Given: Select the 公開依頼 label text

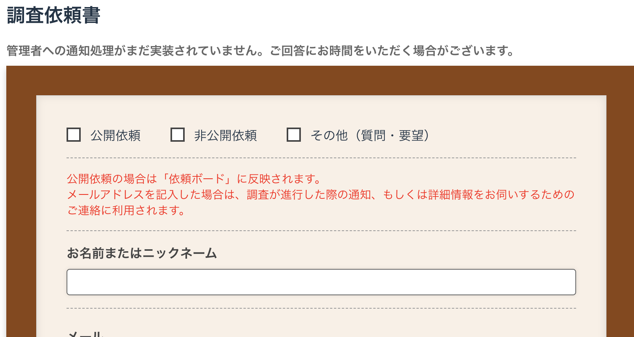Looking at the screenshot, I should click(x=116, y=135).
